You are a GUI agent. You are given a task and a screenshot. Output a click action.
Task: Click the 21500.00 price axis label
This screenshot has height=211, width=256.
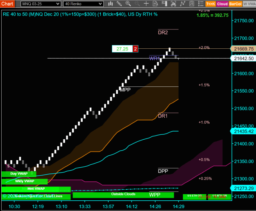point(244,109)
